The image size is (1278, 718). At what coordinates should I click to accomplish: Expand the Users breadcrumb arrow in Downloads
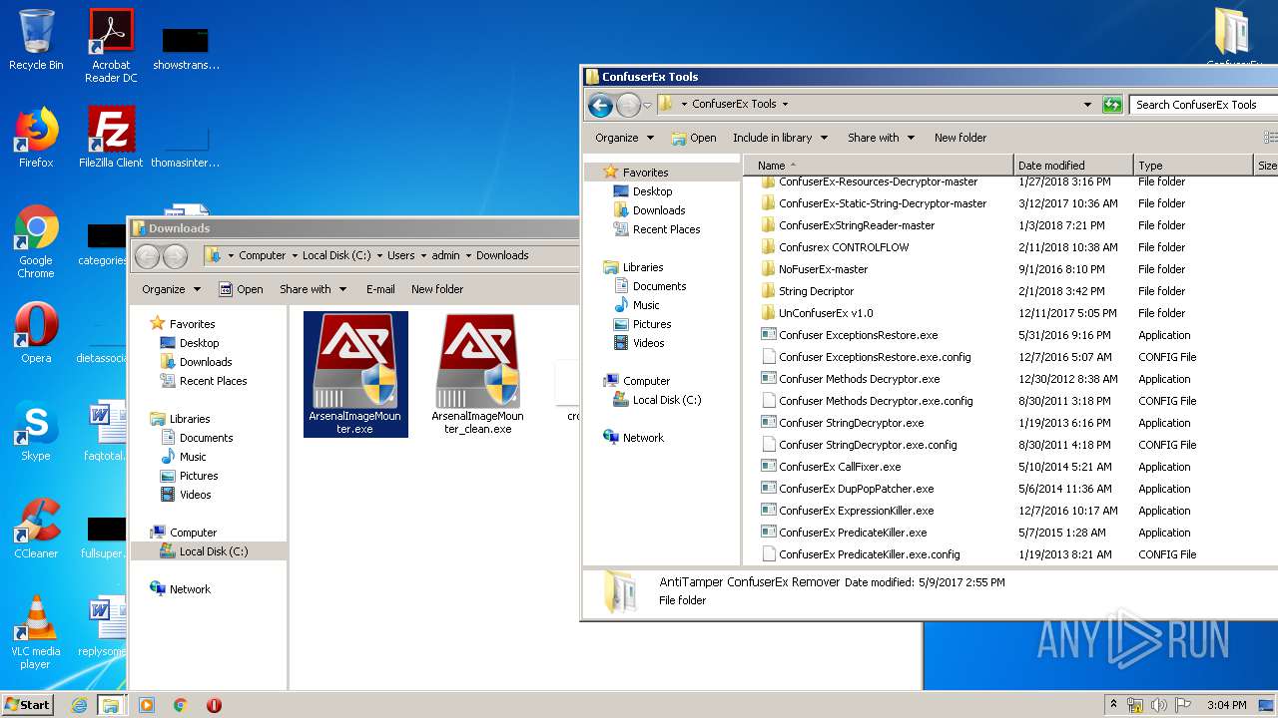point(424,255)
